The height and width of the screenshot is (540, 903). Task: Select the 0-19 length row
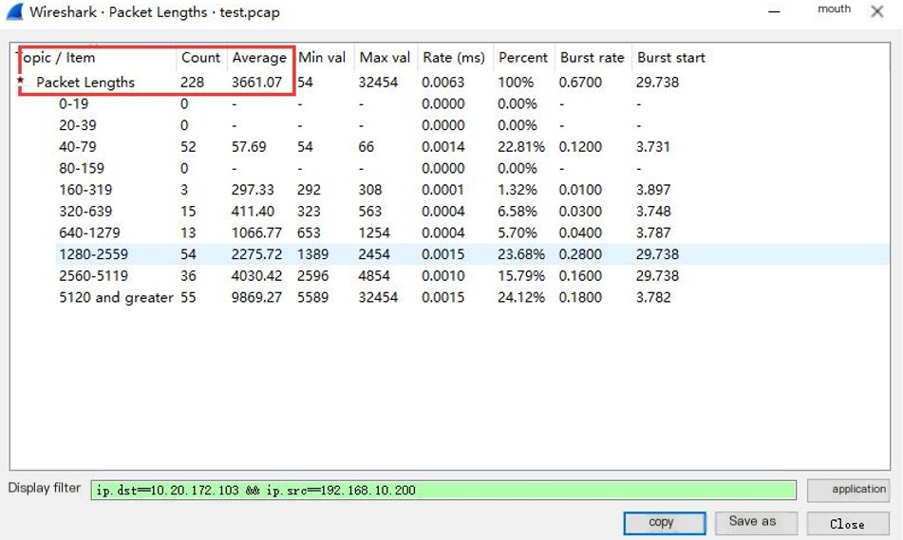tap(452, 103)
